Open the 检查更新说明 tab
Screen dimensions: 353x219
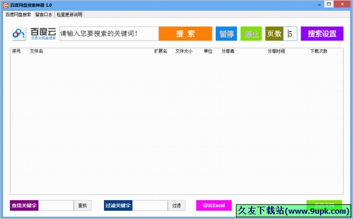click(x=69, y=15)
